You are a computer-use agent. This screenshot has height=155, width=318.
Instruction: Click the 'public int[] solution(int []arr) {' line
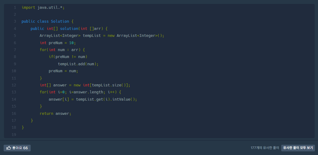point(69,29)
